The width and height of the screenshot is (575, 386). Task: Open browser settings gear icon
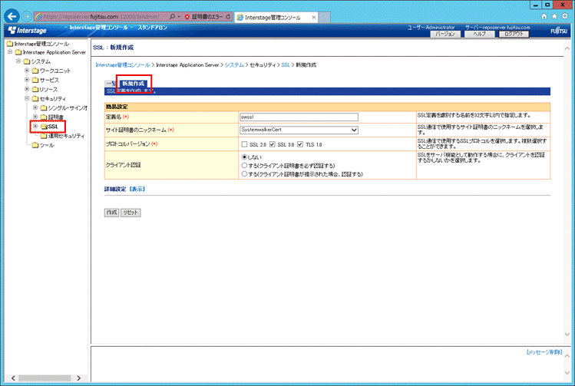point(565,16)
